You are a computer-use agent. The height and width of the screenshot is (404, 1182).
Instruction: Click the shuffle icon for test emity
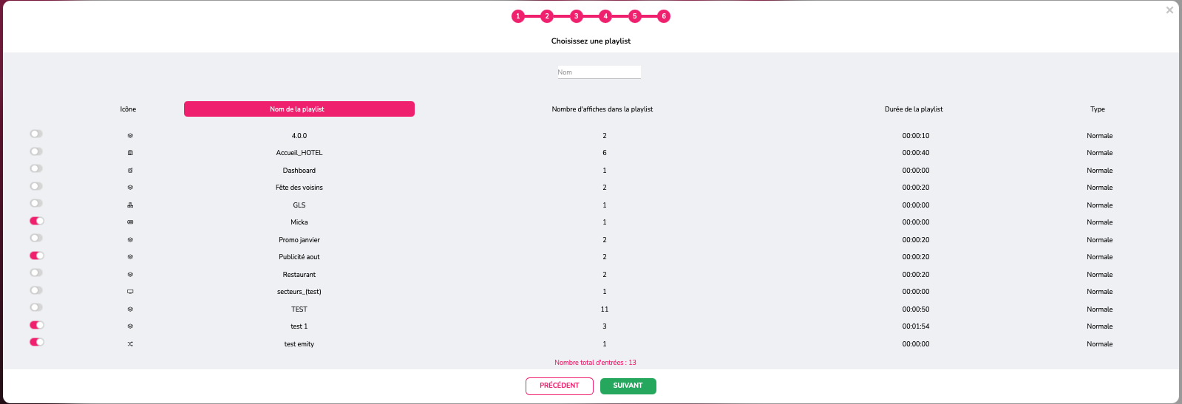pos(130,344)
